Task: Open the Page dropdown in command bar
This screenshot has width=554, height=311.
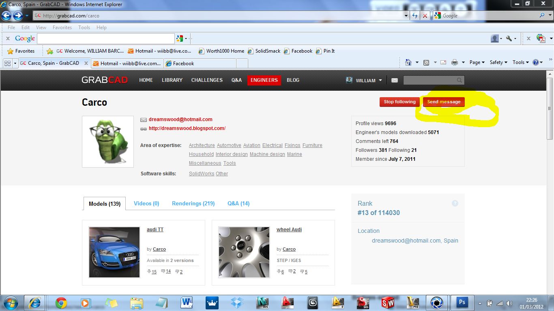Action: [477, 62]
